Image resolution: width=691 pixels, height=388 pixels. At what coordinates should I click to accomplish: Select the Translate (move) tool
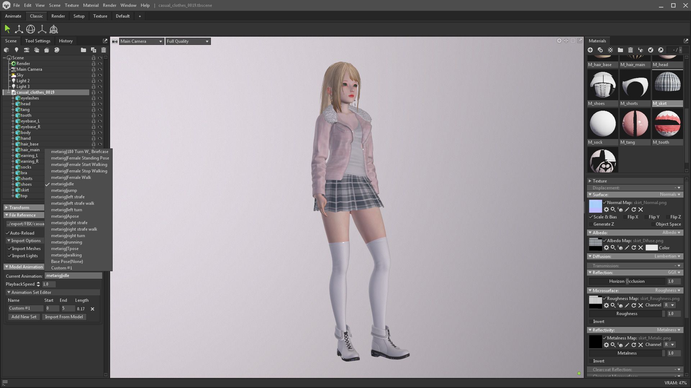(x=19, y=29)
